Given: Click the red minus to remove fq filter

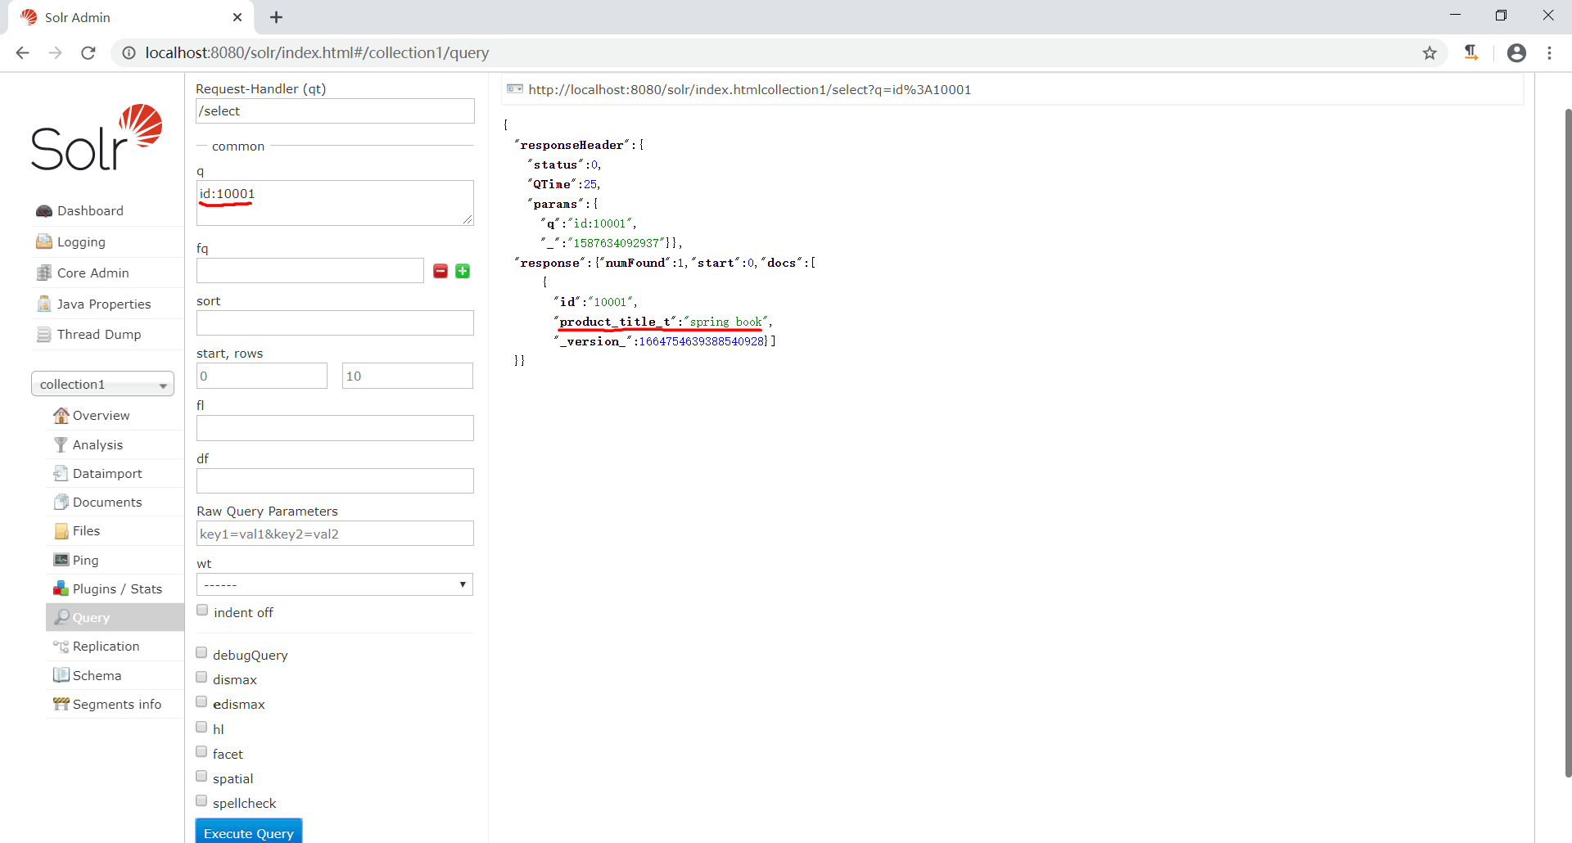Looking at the screenshot, I should pos(440,270).
